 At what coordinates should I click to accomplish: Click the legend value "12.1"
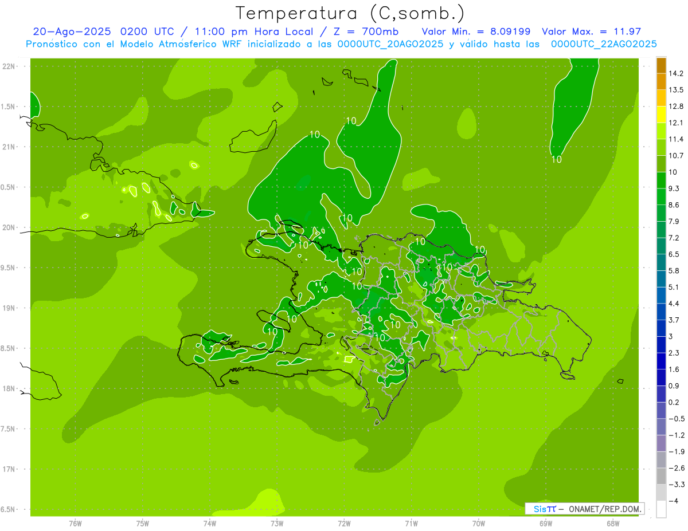pyautogui.click(x=675, y=123)
